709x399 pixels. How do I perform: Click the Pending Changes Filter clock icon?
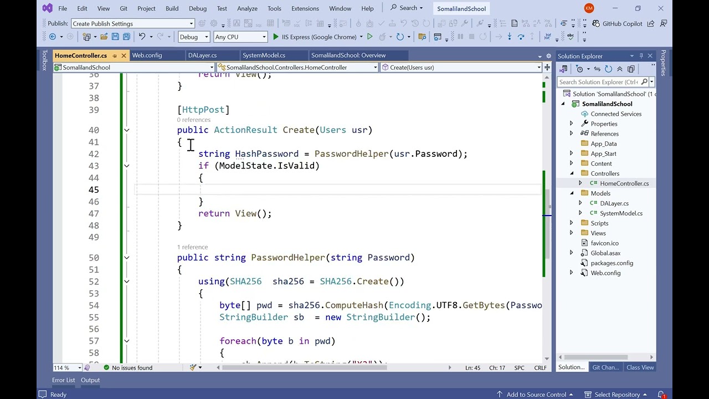point(579,69)
